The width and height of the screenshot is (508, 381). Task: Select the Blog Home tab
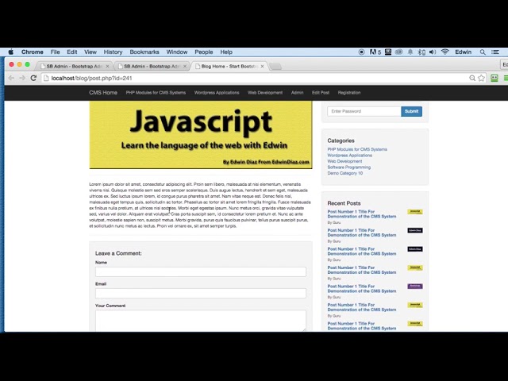(x=229, y=66)
